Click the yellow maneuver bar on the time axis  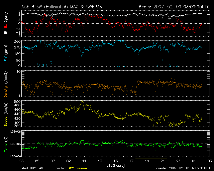tap(151, 159)
